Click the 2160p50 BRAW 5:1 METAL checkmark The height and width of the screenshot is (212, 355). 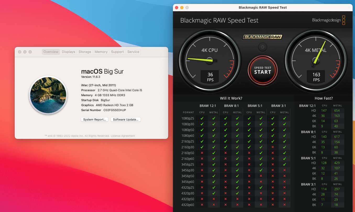(261, 153)
